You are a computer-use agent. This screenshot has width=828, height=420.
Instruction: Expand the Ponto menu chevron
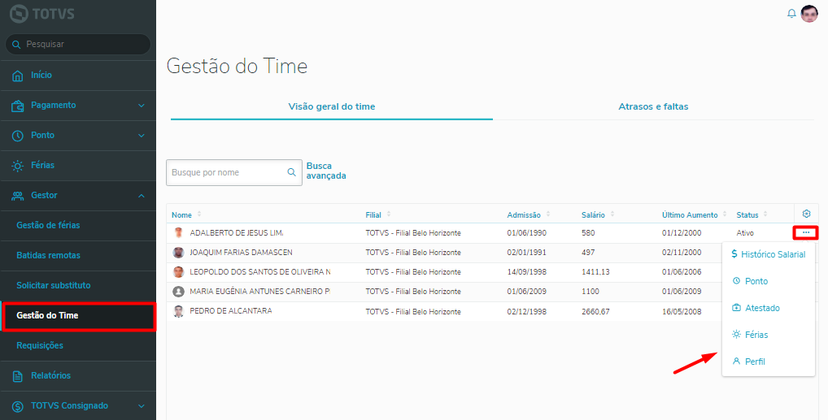[142, 136]
